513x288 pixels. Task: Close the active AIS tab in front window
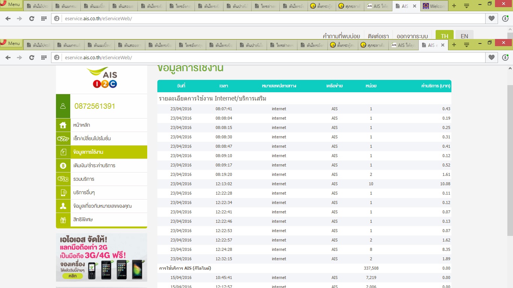point(443,45)
